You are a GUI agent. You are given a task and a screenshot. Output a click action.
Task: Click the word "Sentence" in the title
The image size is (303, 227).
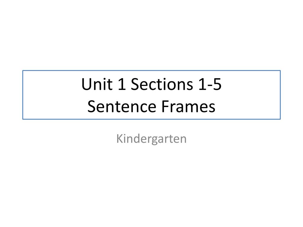click(x=122, y=106)
